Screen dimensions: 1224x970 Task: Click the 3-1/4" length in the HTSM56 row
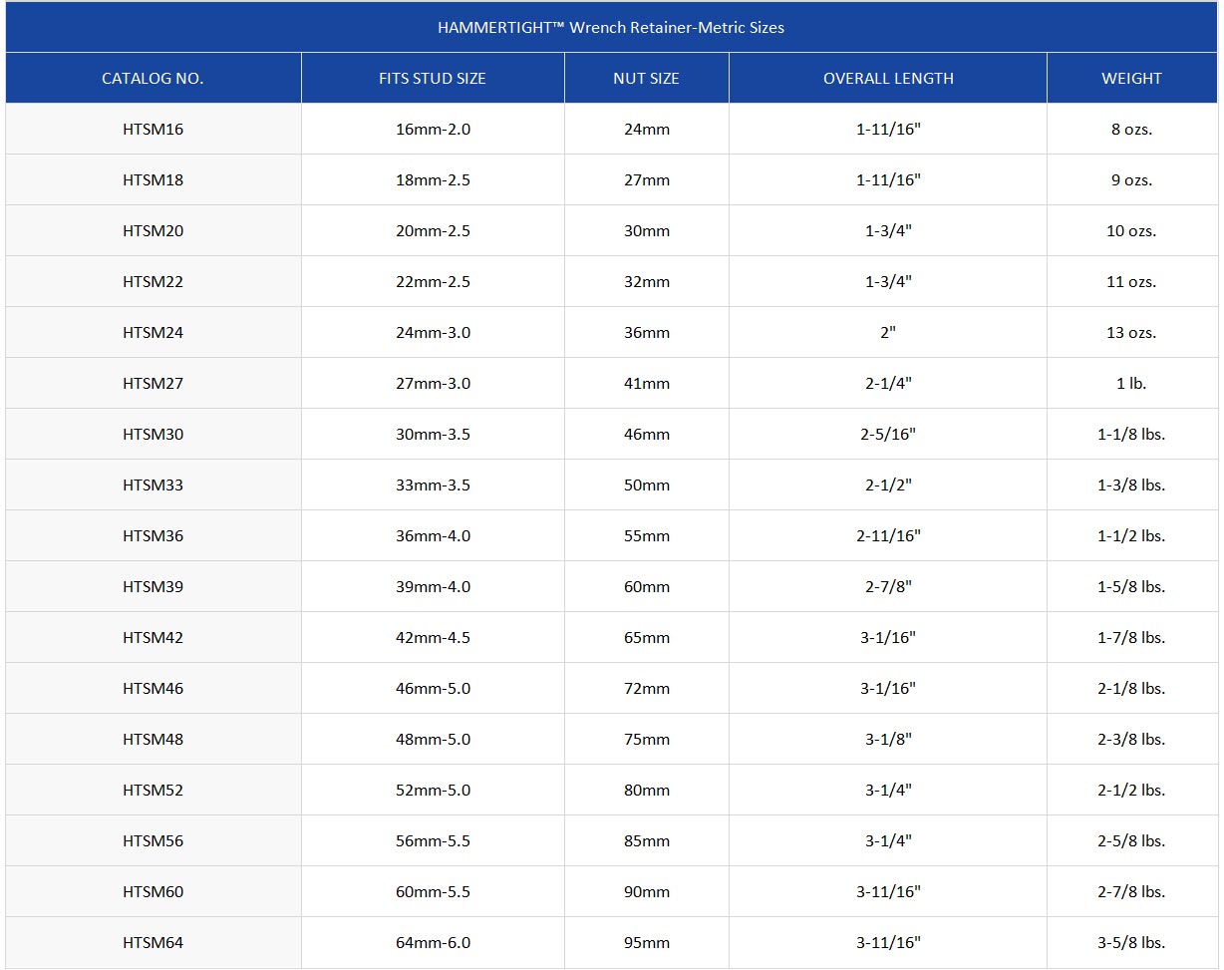point(888,841)
